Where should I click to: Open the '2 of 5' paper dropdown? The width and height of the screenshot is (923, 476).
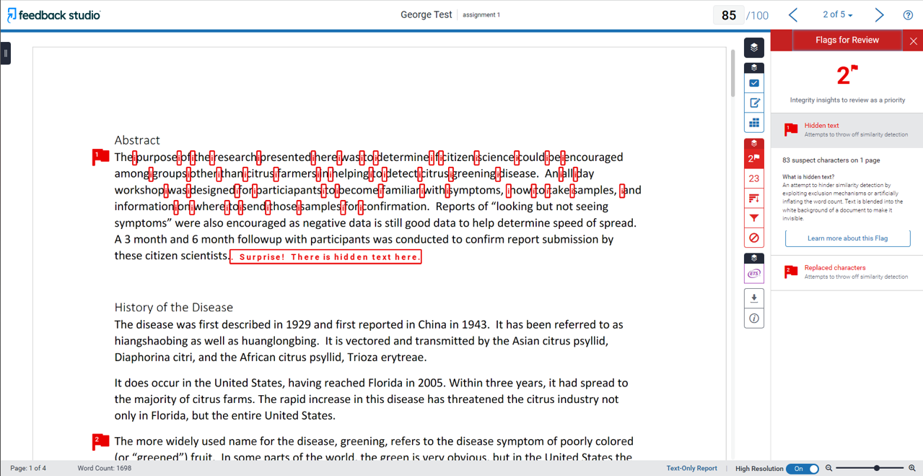(x=837, y=15)
